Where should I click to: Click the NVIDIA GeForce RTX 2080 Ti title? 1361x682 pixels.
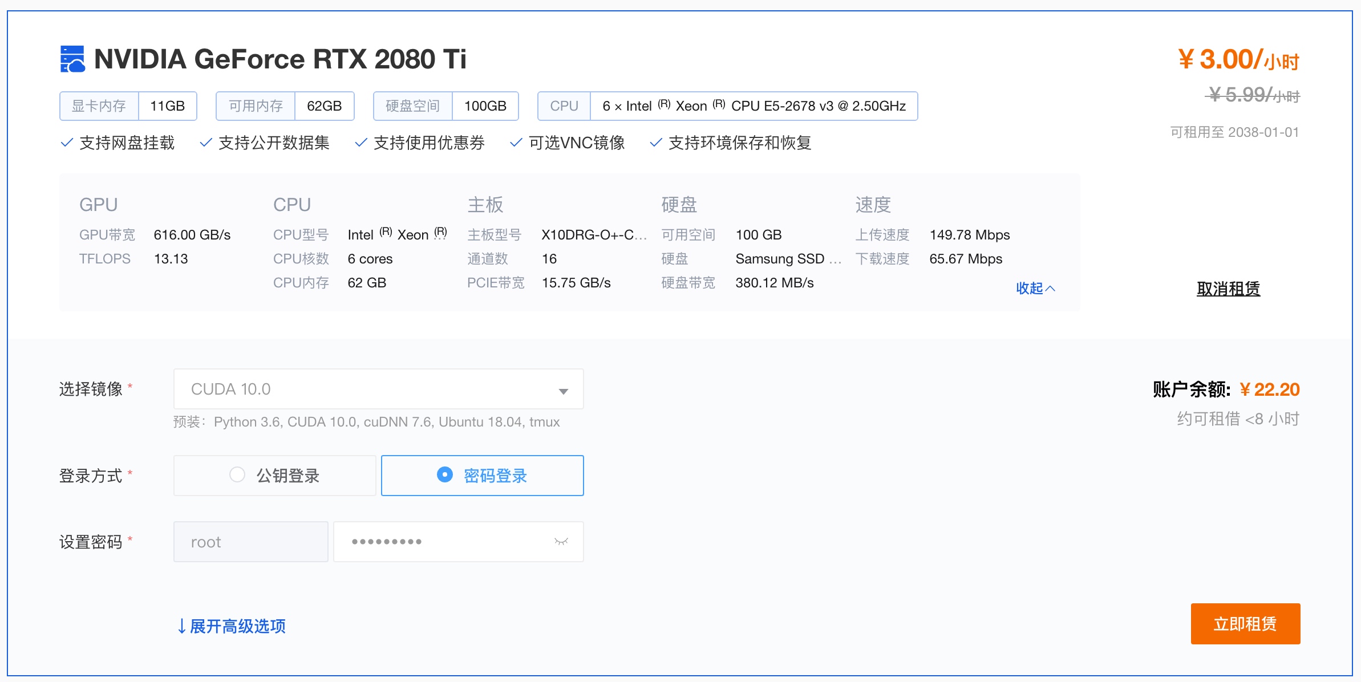(280, 59)
